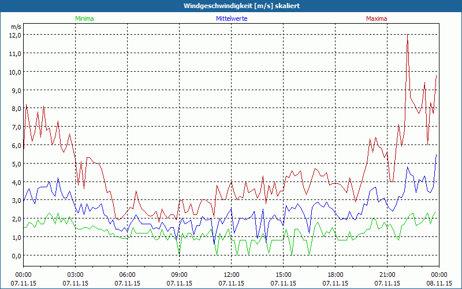Click the 3,0 value on the y-axis
The image size is (462, 289).
pyautogui.click(x=15, y=201)
